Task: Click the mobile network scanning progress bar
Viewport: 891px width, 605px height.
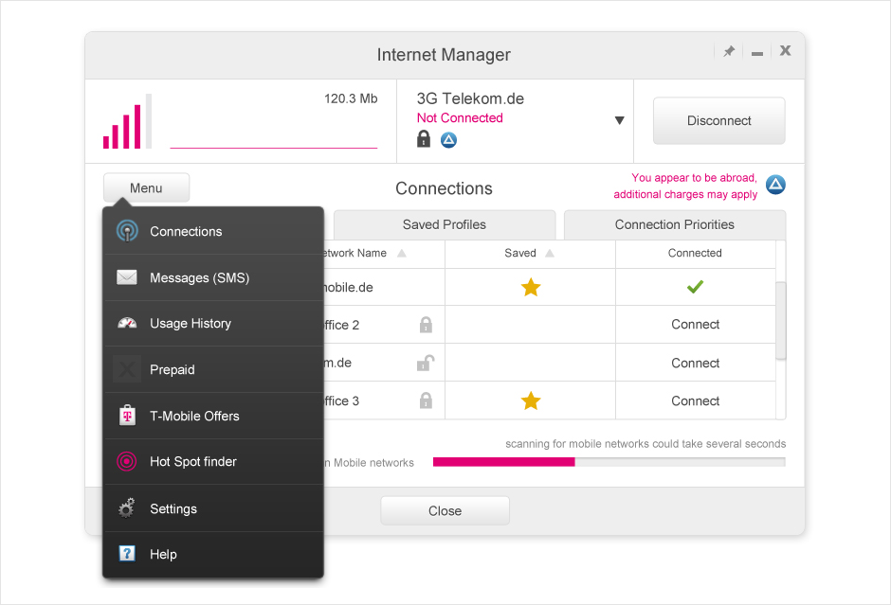Action: [x=609, y=462]
